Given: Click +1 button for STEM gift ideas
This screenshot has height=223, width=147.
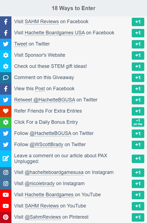Looking at the screenshot, I should point(138,67).
